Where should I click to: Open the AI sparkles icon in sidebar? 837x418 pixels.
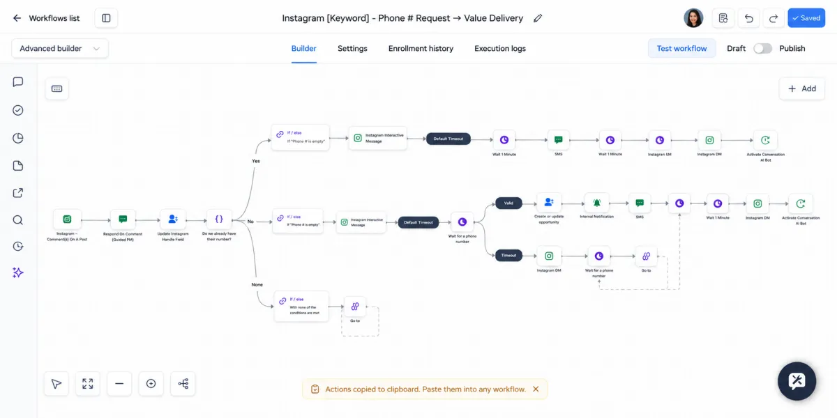pyautogui.click(x=18, y=272)
